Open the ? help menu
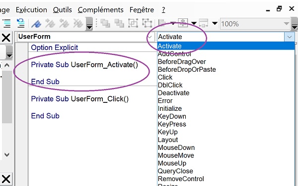Image resolution: width=298 pixels, height=186 pixels. pyautogui.click(x=163, y=10)
